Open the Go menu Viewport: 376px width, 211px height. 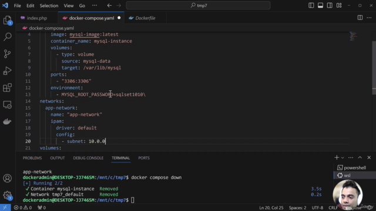tap(82, 5)
